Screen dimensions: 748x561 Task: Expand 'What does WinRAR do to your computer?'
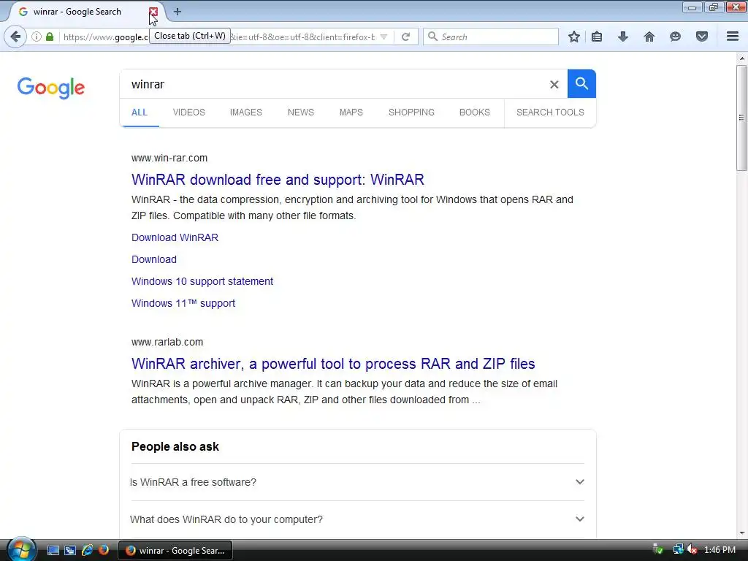(357, 519)
